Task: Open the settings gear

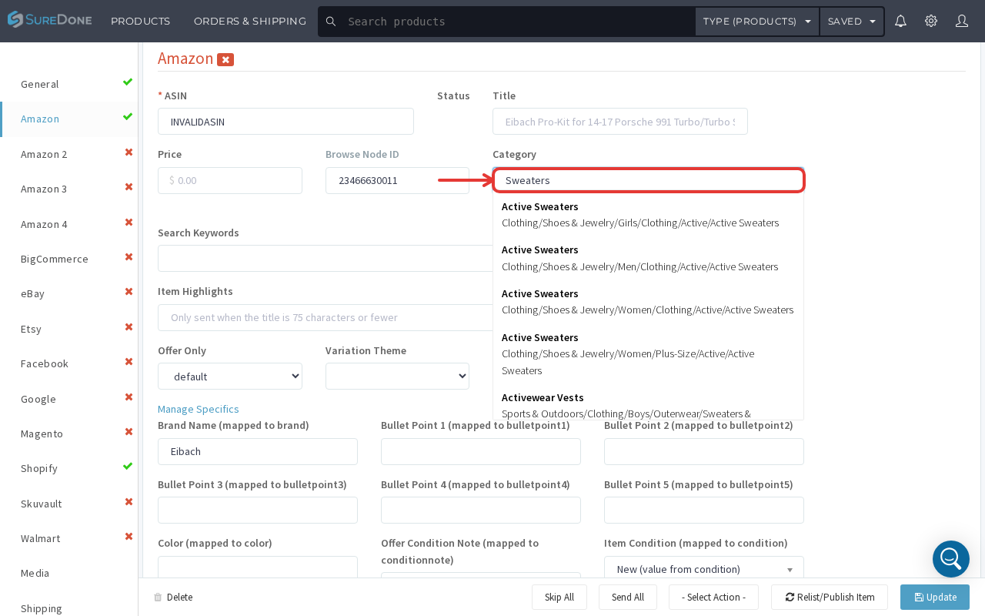Action: coord(931,21)
